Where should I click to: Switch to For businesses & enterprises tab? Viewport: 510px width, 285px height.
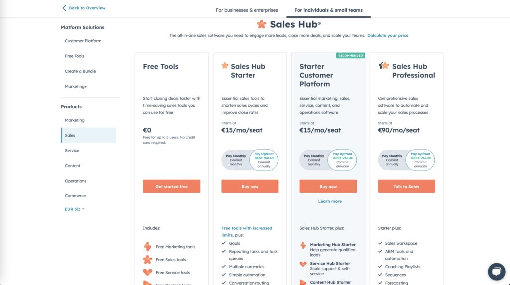coord(247,10)
